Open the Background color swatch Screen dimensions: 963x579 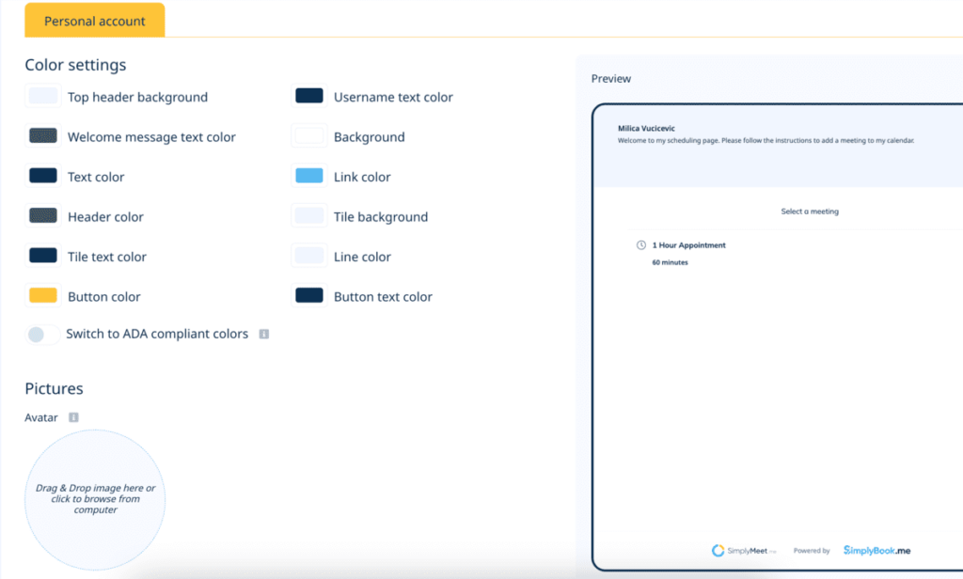coord(308,136)
